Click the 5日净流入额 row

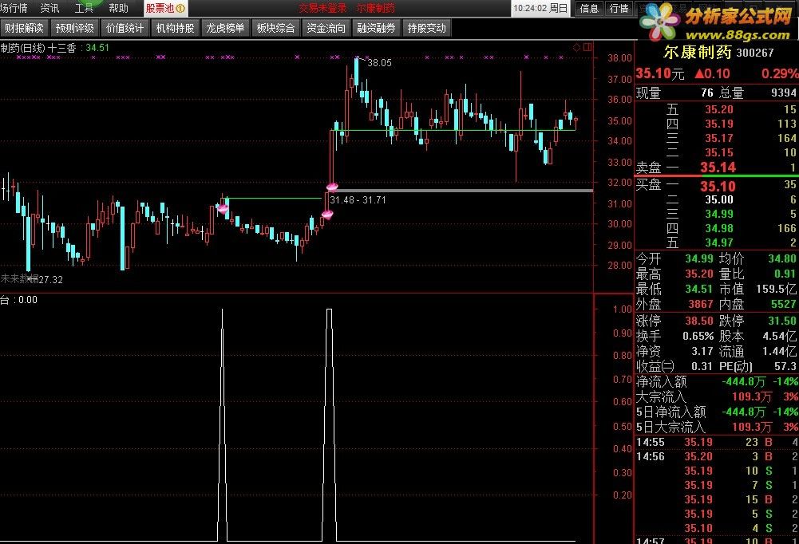(x=717, y=412)
